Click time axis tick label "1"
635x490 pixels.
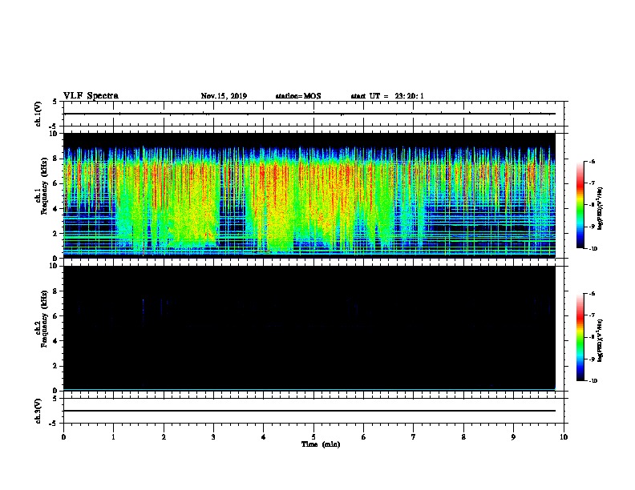point(113,437)
